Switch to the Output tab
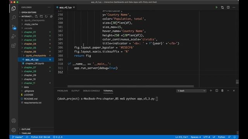The height and width of the screenshot is (139, 248). pyautogui.click(x=76, y=91)
